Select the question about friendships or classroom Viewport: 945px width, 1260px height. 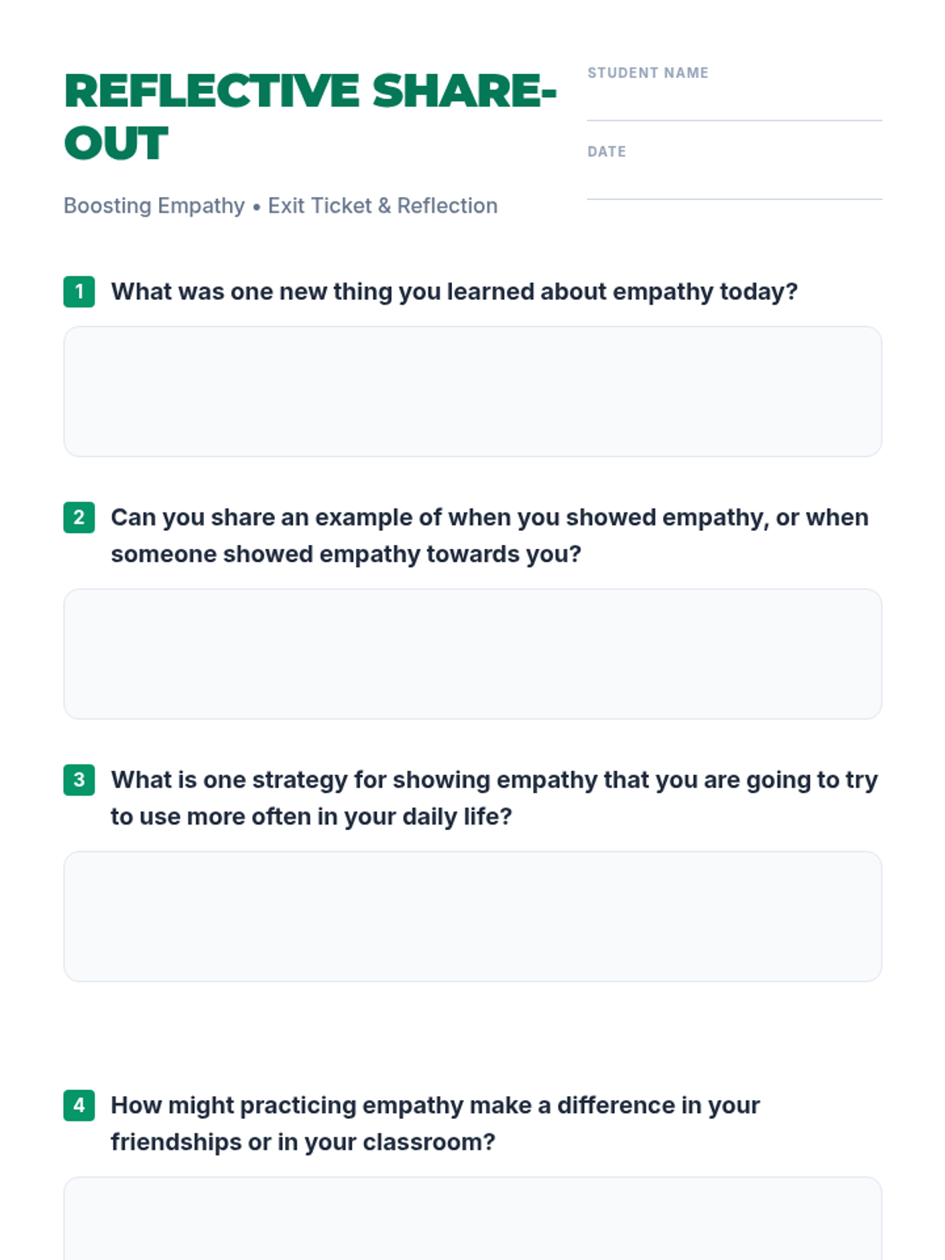click(435, 1123)
